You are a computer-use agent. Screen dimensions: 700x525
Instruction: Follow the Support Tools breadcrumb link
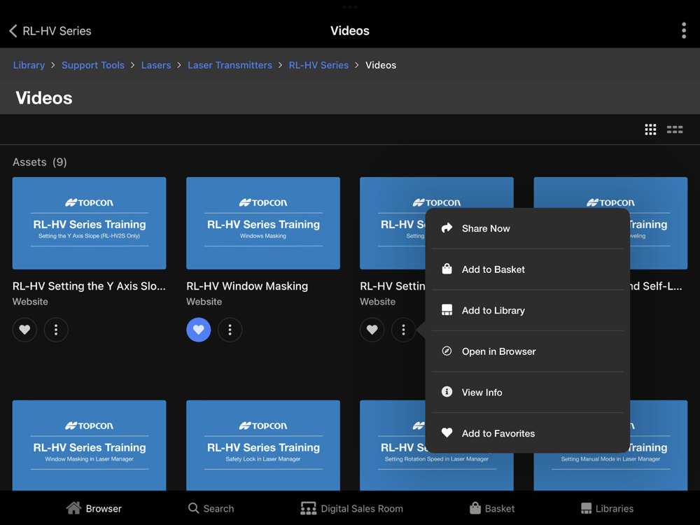[x=93, y=65]
